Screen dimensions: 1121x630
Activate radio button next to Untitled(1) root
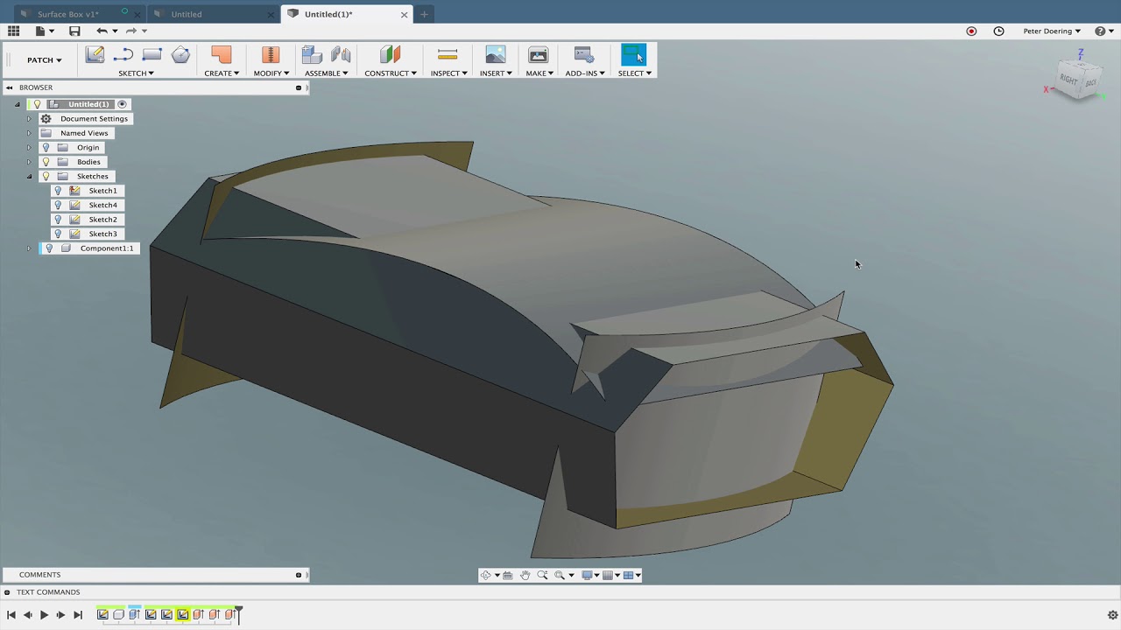click(122, 104)
